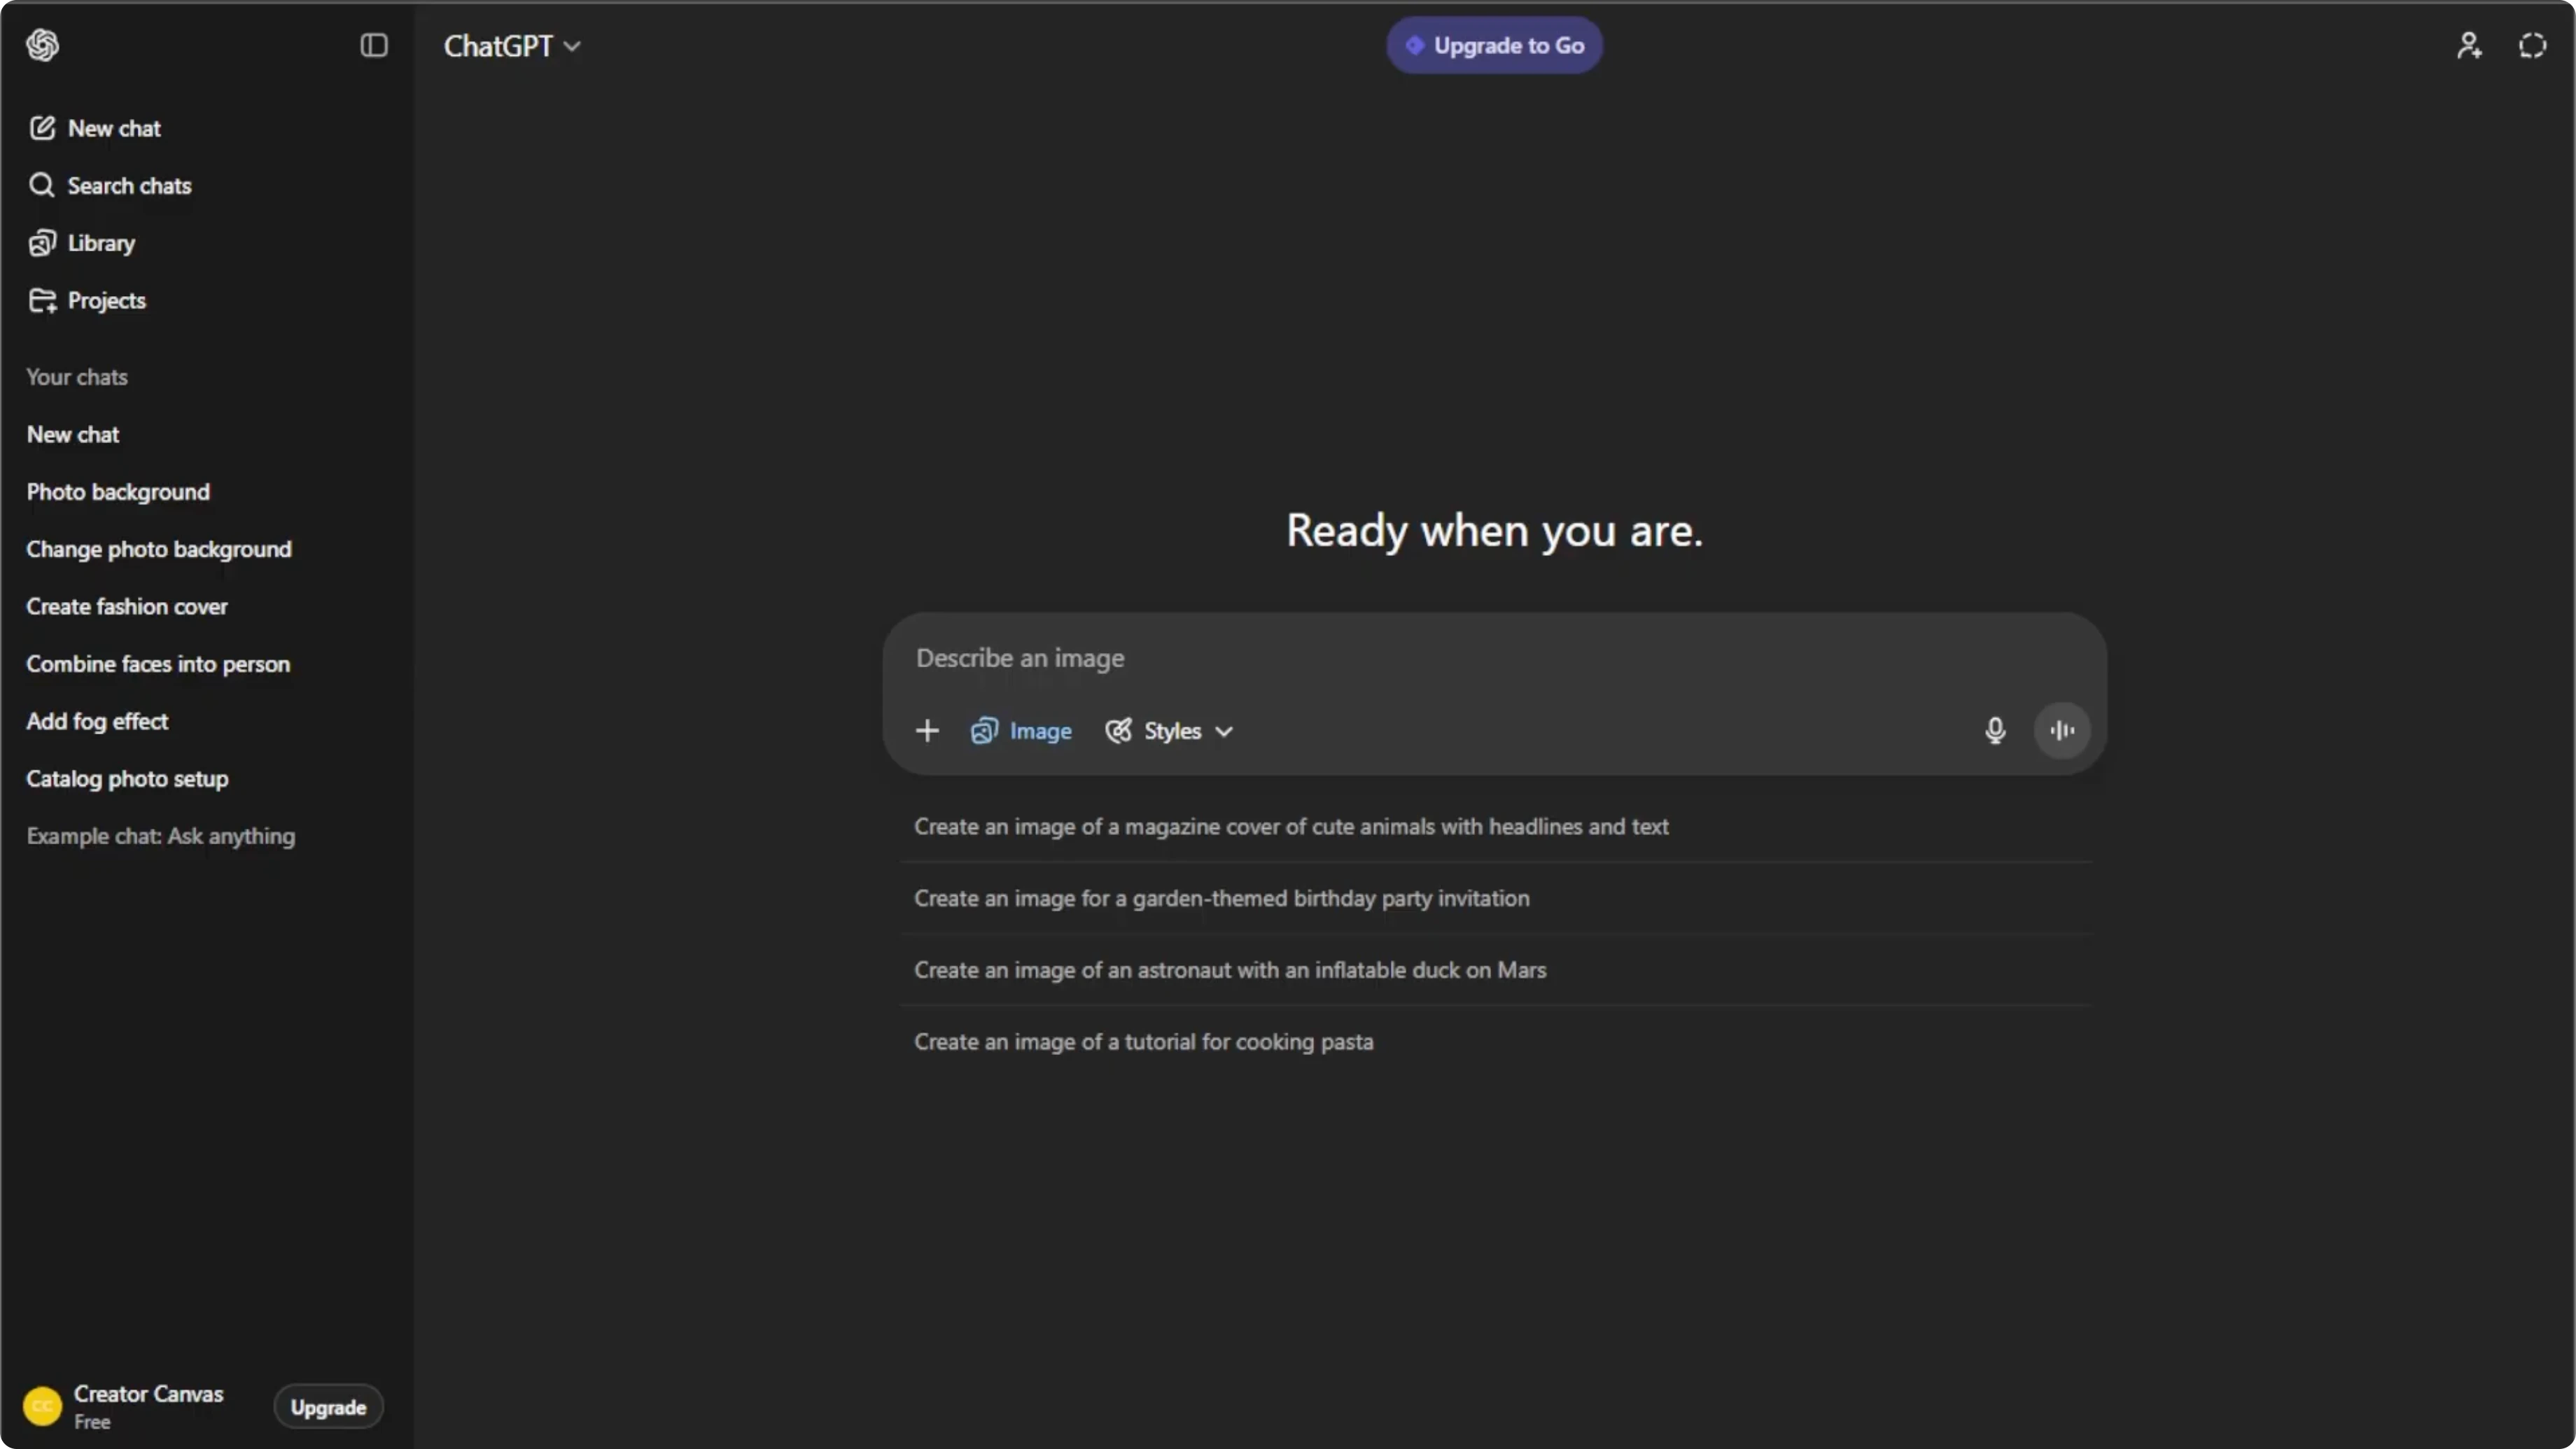Open the 'Photo background' chat
Image resolution: width=2576 pixels, height=1449 pixels.
pyautogui.click(x=206, y=492)
